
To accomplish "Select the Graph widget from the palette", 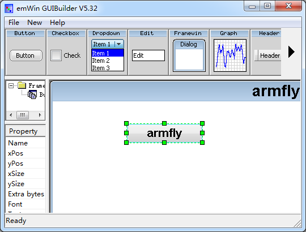I will click(229, 53).
